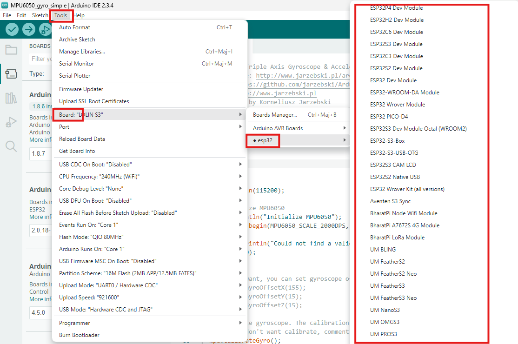Open the Tools menu
Viewport: 518px width, 344px height.
pos(61,15)
